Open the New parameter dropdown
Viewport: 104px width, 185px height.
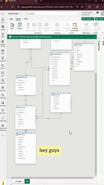pos(57,27)
